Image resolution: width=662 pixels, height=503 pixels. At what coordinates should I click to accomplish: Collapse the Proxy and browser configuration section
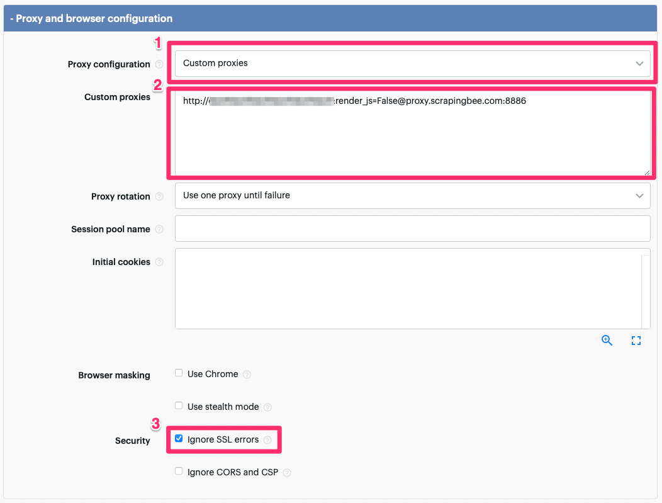point(91,18)
